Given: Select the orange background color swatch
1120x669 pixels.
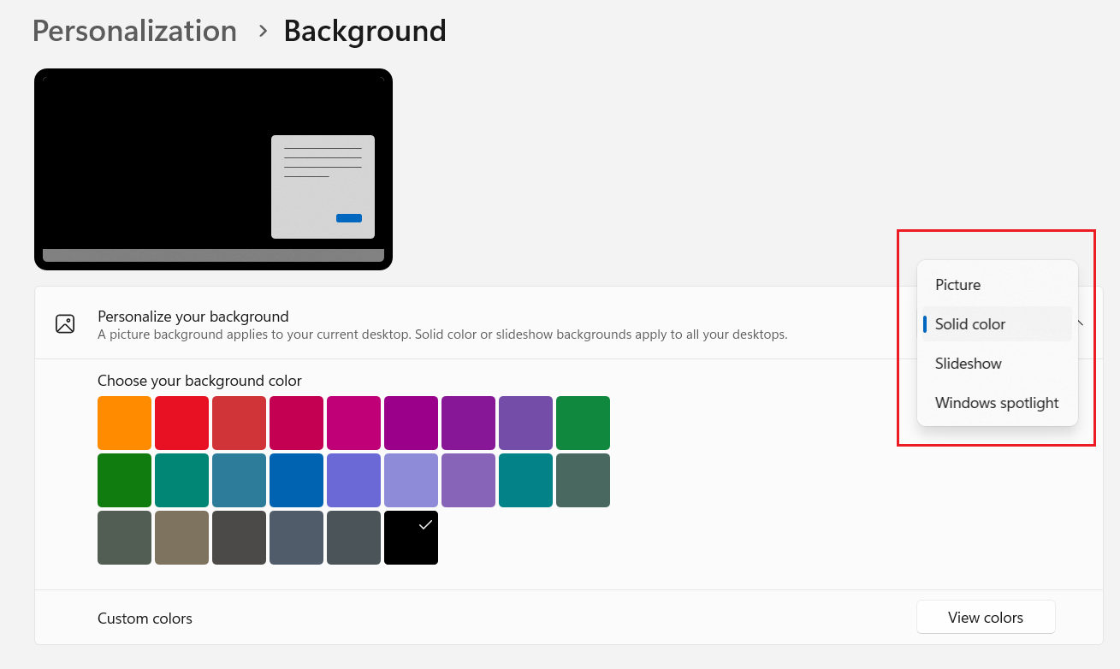Looking at the screenshot, I should (x=124, y=423).
